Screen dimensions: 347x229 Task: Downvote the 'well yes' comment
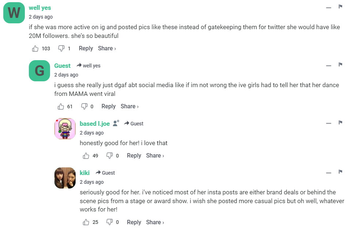click(61, 48)
